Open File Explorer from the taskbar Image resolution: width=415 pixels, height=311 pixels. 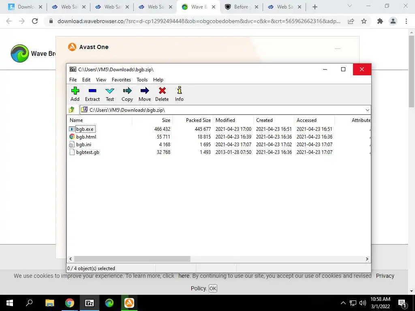pyautogui.click(x=49, y=303)
